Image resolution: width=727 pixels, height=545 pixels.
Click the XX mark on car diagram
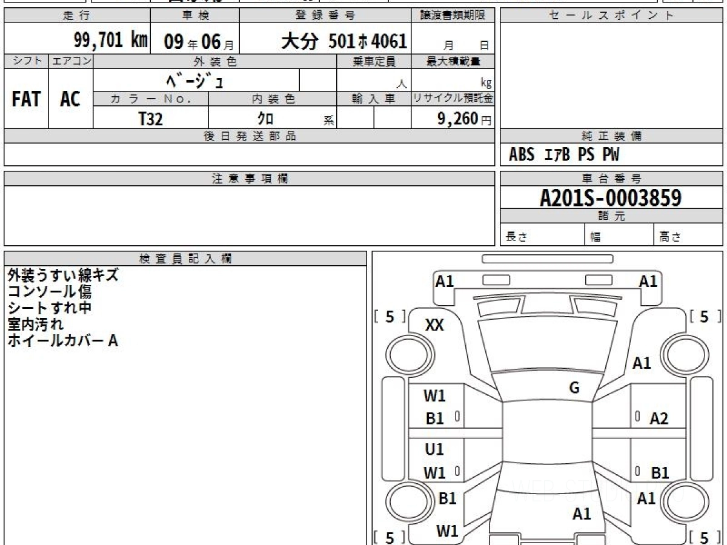click(434, 325)
